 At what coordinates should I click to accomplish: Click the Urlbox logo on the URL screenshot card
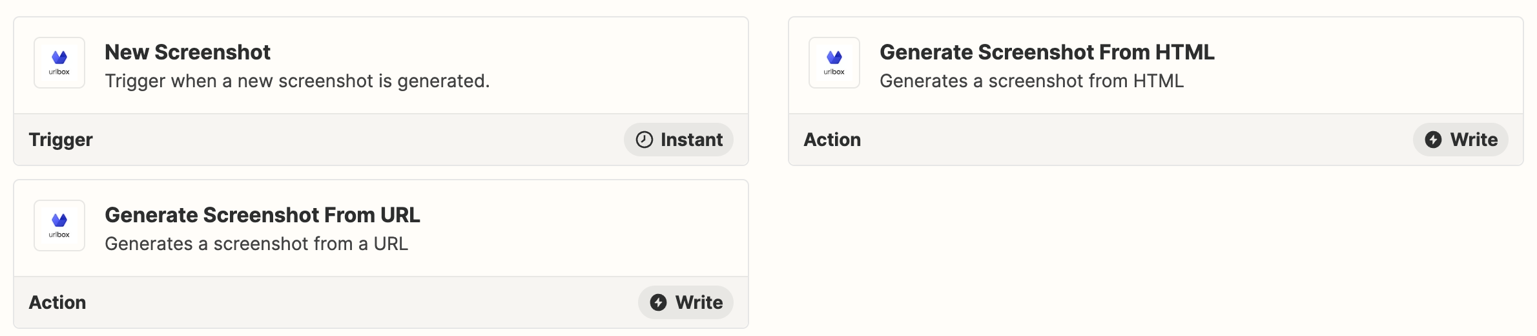coord(59,226)
